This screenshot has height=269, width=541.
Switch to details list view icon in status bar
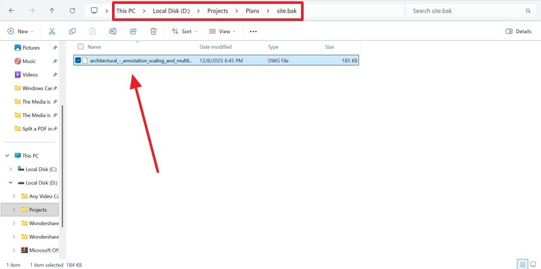click(523, 265)
